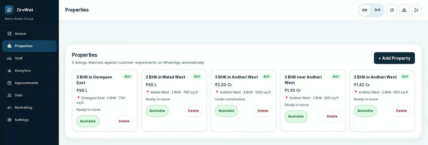Open the Marketing section
Image resolution: width=428 pixels, height=145 pixels.
click(29, 107)
